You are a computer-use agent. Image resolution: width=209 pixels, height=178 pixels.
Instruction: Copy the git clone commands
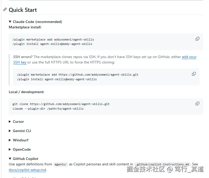click(x=197, y=103)
